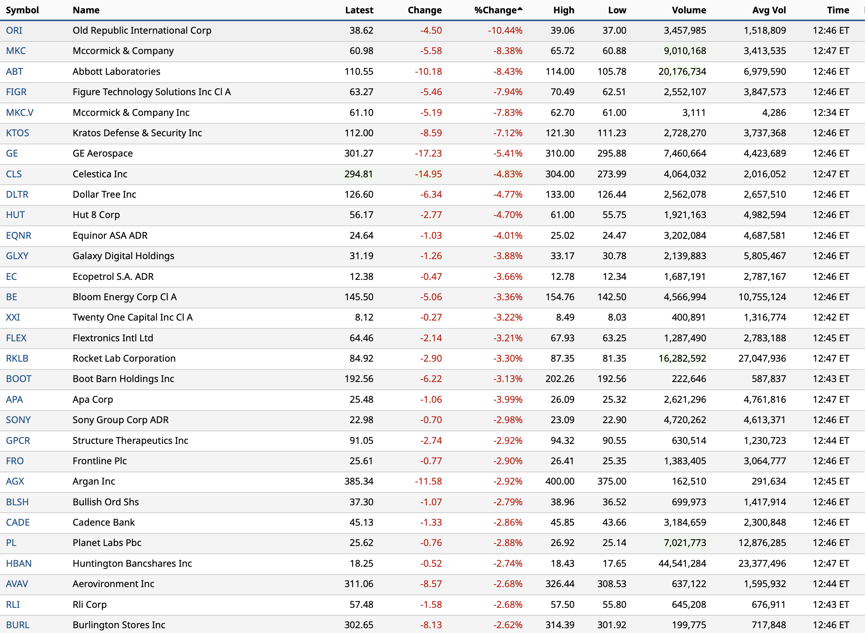Sort by Volume column header
The width and height of the screenshot is (865, 633).
click(x=689, y=10)
